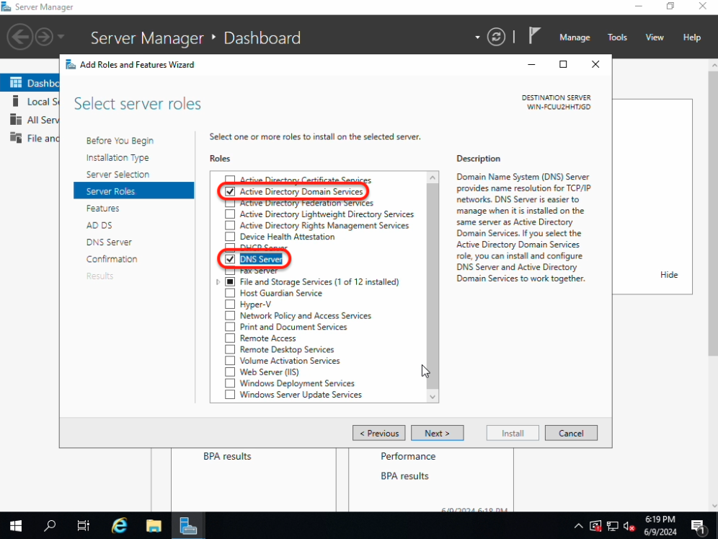Show hidden system tray icons
This screenshot has width=718, height=539.
click(578, 526)
